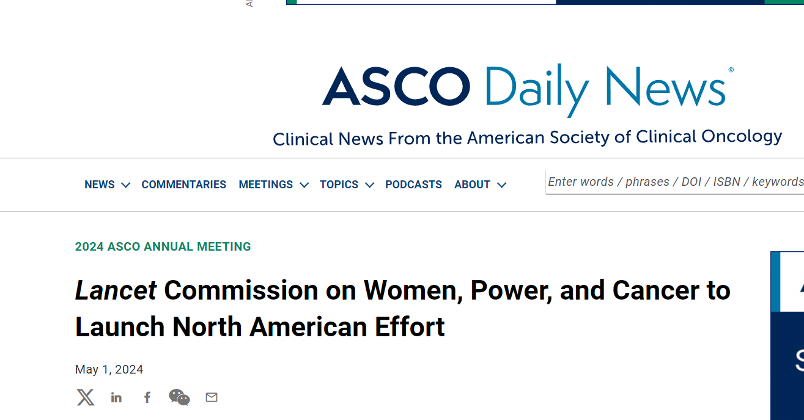The width and height of the screenshot is (804, 420).
Task: Share the article on LinkedIn
Action: tap(116, 398)
